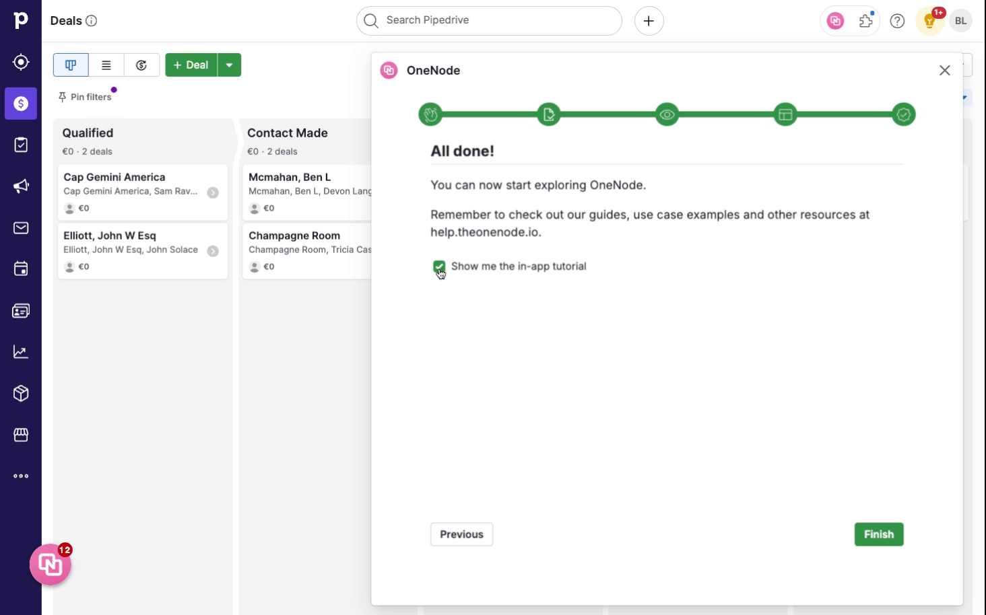The width and height of the screenshot is (986, 615).
Task: Focus the Search Pipedrive field
Action: point(489,21)
